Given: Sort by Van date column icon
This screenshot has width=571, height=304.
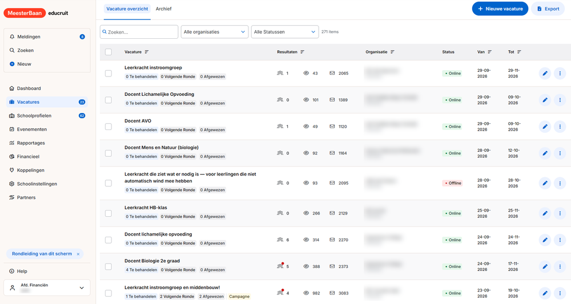Looking at the screenshot, I should tap(490, 52).
